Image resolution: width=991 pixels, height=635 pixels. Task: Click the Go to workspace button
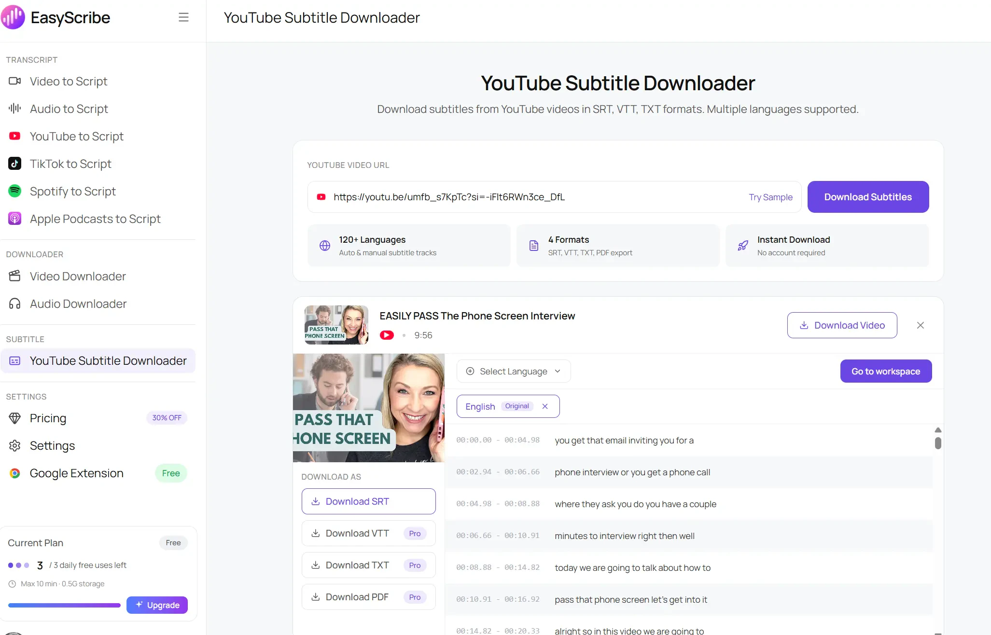886,371
